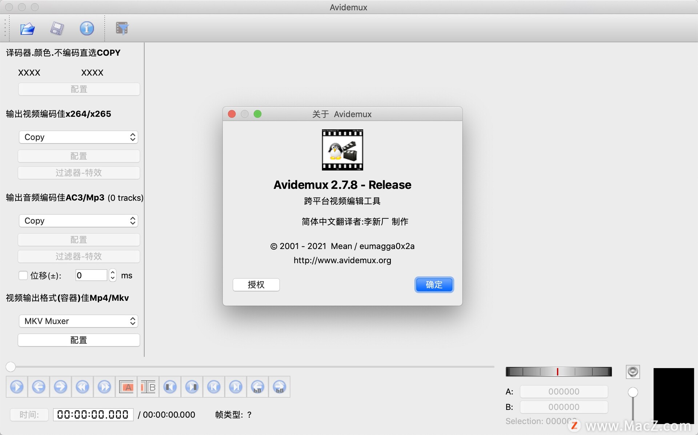Image resolution: width=698 pixels, height=435 pixels.
Task: Click the decoder 配置 button below XXXX
Action: coord(79,89)
